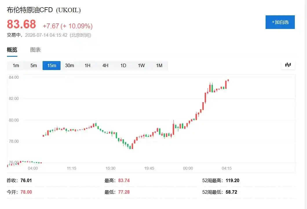Click the title 布伦特原油CFD (UKOIL)
307x209 pixels.
click(x=44, y=10)
